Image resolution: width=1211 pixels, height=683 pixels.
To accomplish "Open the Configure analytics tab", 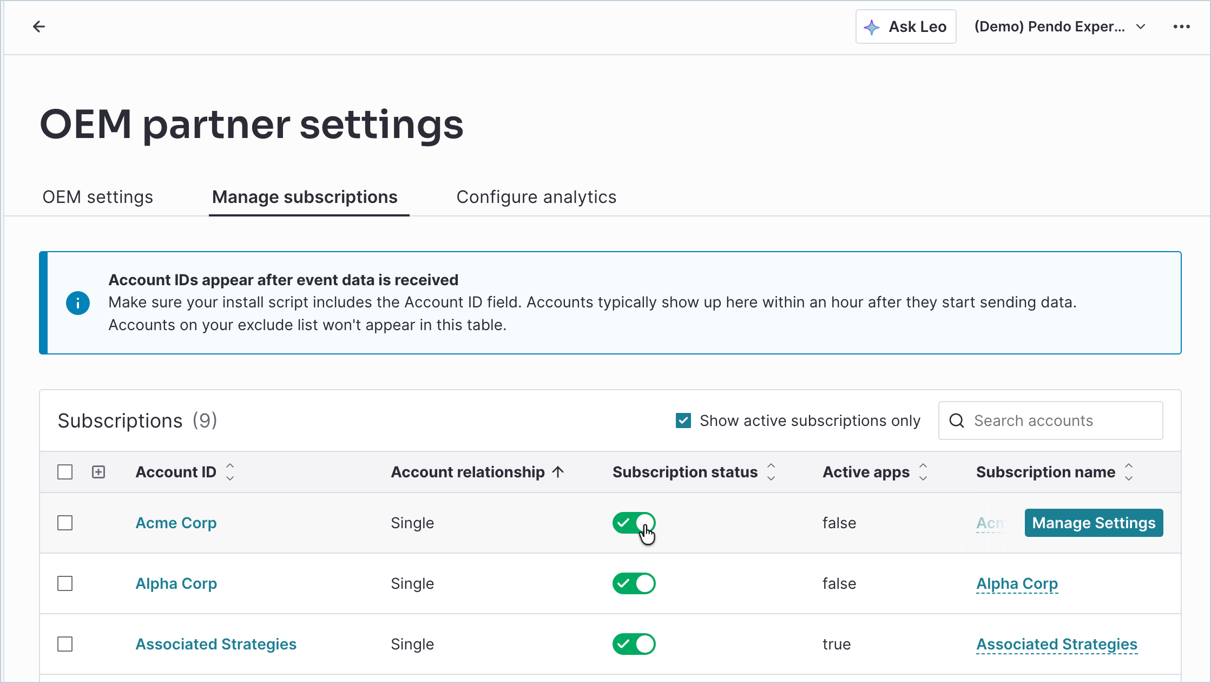I will click(x=536, y=197).
